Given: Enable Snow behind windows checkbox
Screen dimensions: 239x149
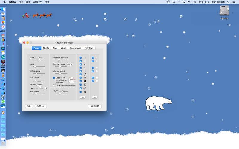Looking at the screenshot, I should (x=54, y=86).
